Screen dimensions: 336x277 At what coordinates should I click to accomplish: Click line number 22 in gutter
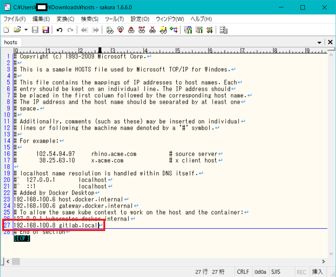(x=7, y=193)
